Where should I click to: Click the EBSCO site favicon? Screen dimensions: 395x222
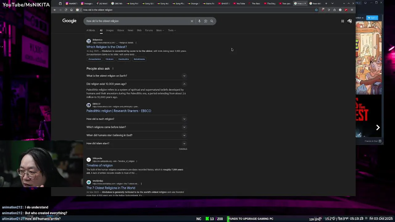pos(89,105)
